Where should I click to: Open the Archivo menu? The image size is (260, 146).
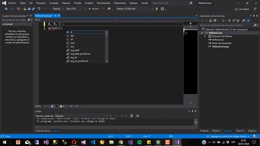click(x=12, y=3)
